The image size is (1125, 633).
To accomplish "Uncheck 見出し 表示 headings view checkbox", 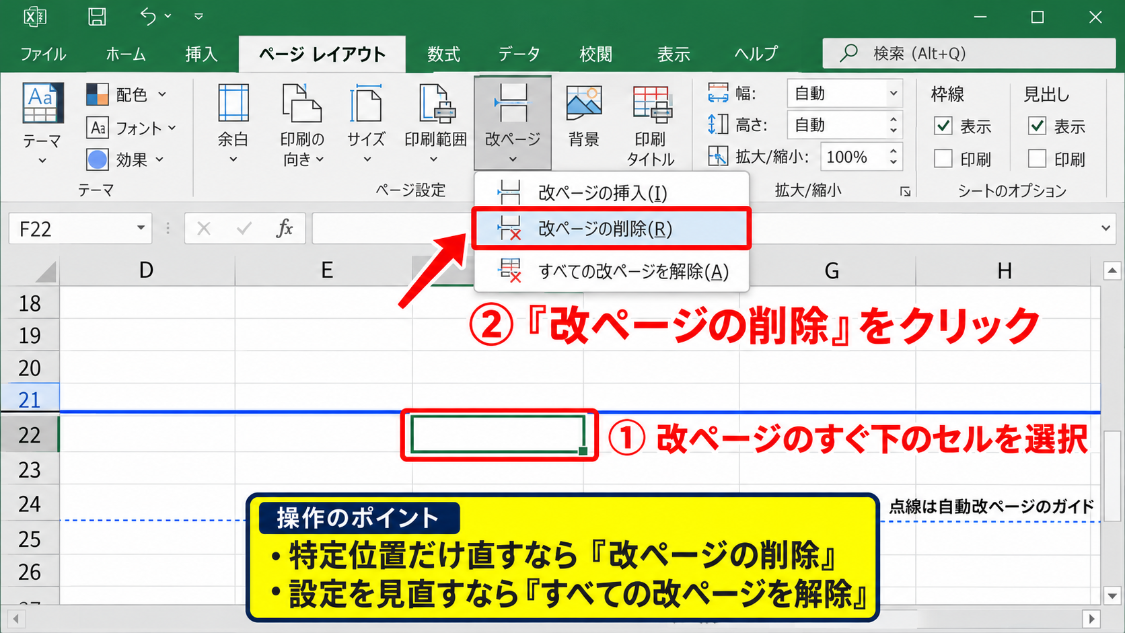I will pos(1038,126).
